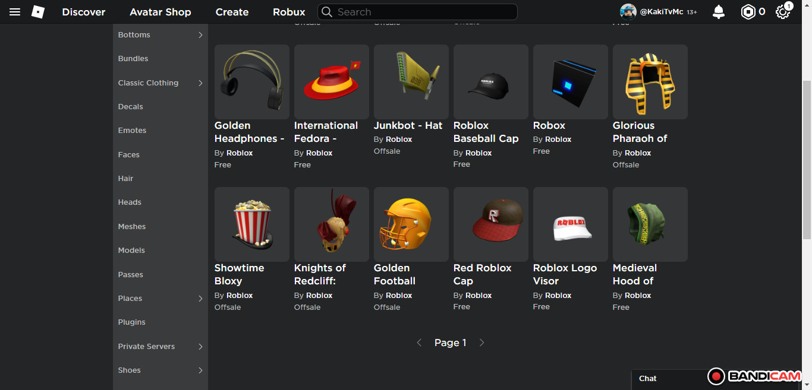The width and height of the screenshot is (812, 390).
Task: Click the KakiTvMc avatar picture
Action: click(628, 12)
